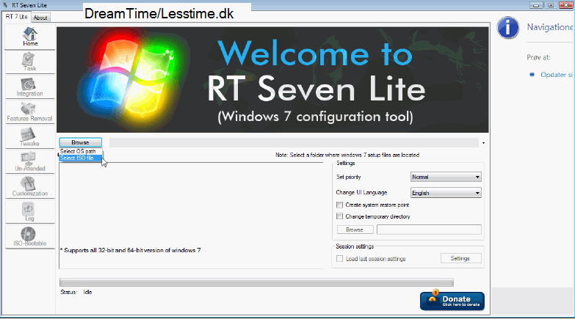
Task: Click the blue information icon
Action: [x=508, y=27]
